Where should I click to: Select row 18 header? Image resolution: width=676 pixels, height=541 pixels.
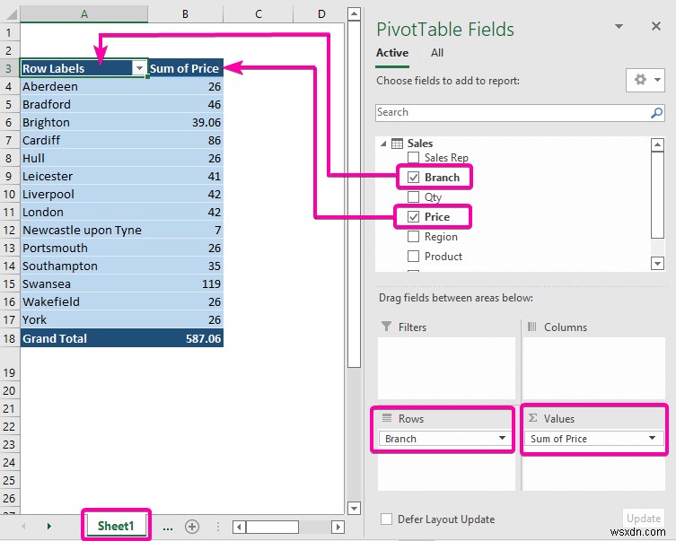(x=10, y=338)
